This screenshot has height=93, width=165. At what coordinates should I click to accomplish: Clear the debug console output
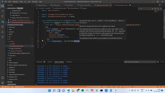click(x=158, y=62)
